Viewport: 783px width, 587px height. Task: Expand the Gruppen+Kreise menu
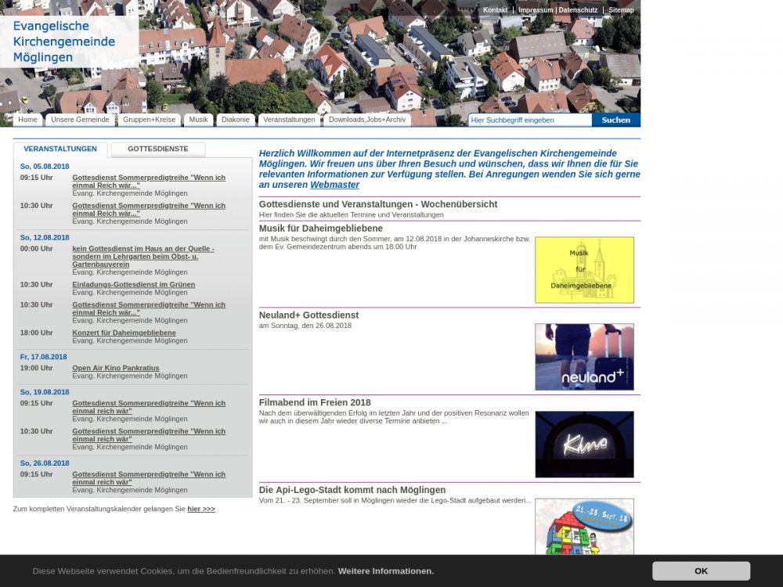click(149, 120)
